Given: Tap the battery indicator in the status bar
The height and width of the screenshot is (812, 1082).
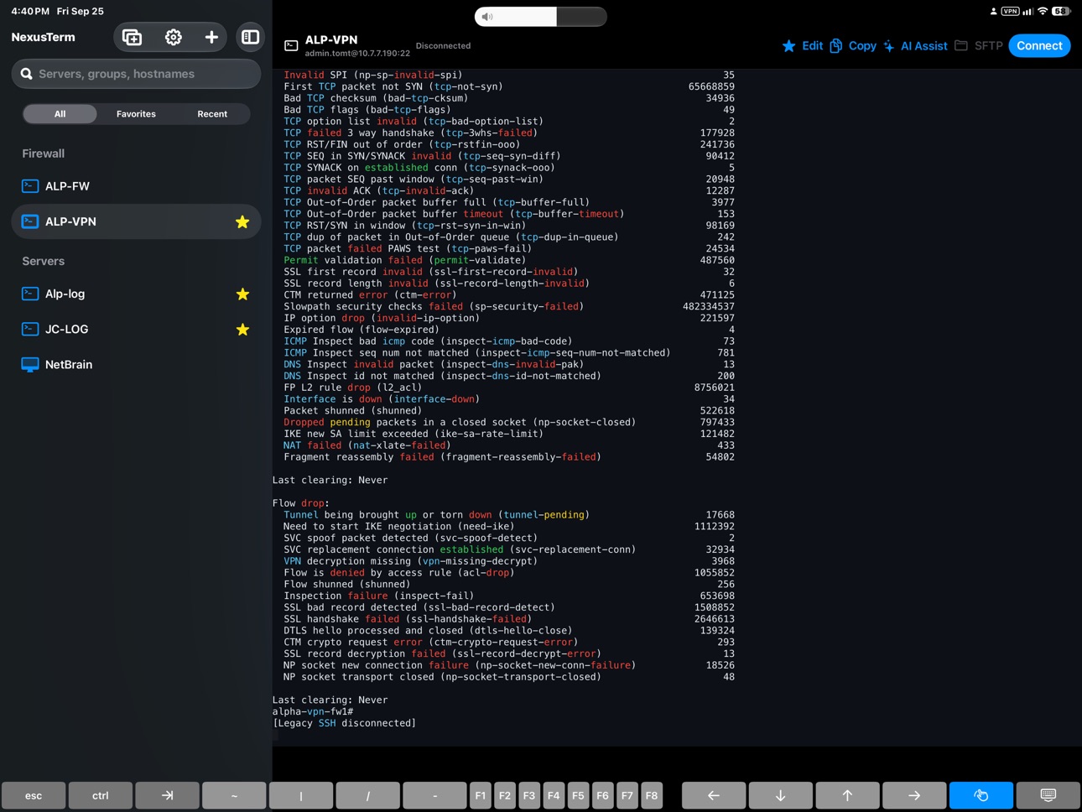Looking at the screenshot, I should click(x=1061, y=11).
